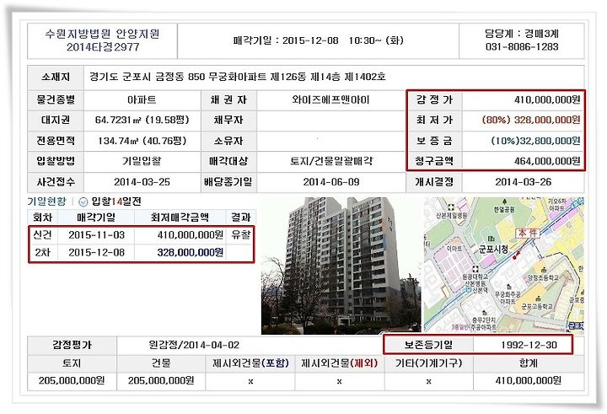Screen dimensions: 607x414
Task: Click case number 2014타경2977
Action: point(103,47)
